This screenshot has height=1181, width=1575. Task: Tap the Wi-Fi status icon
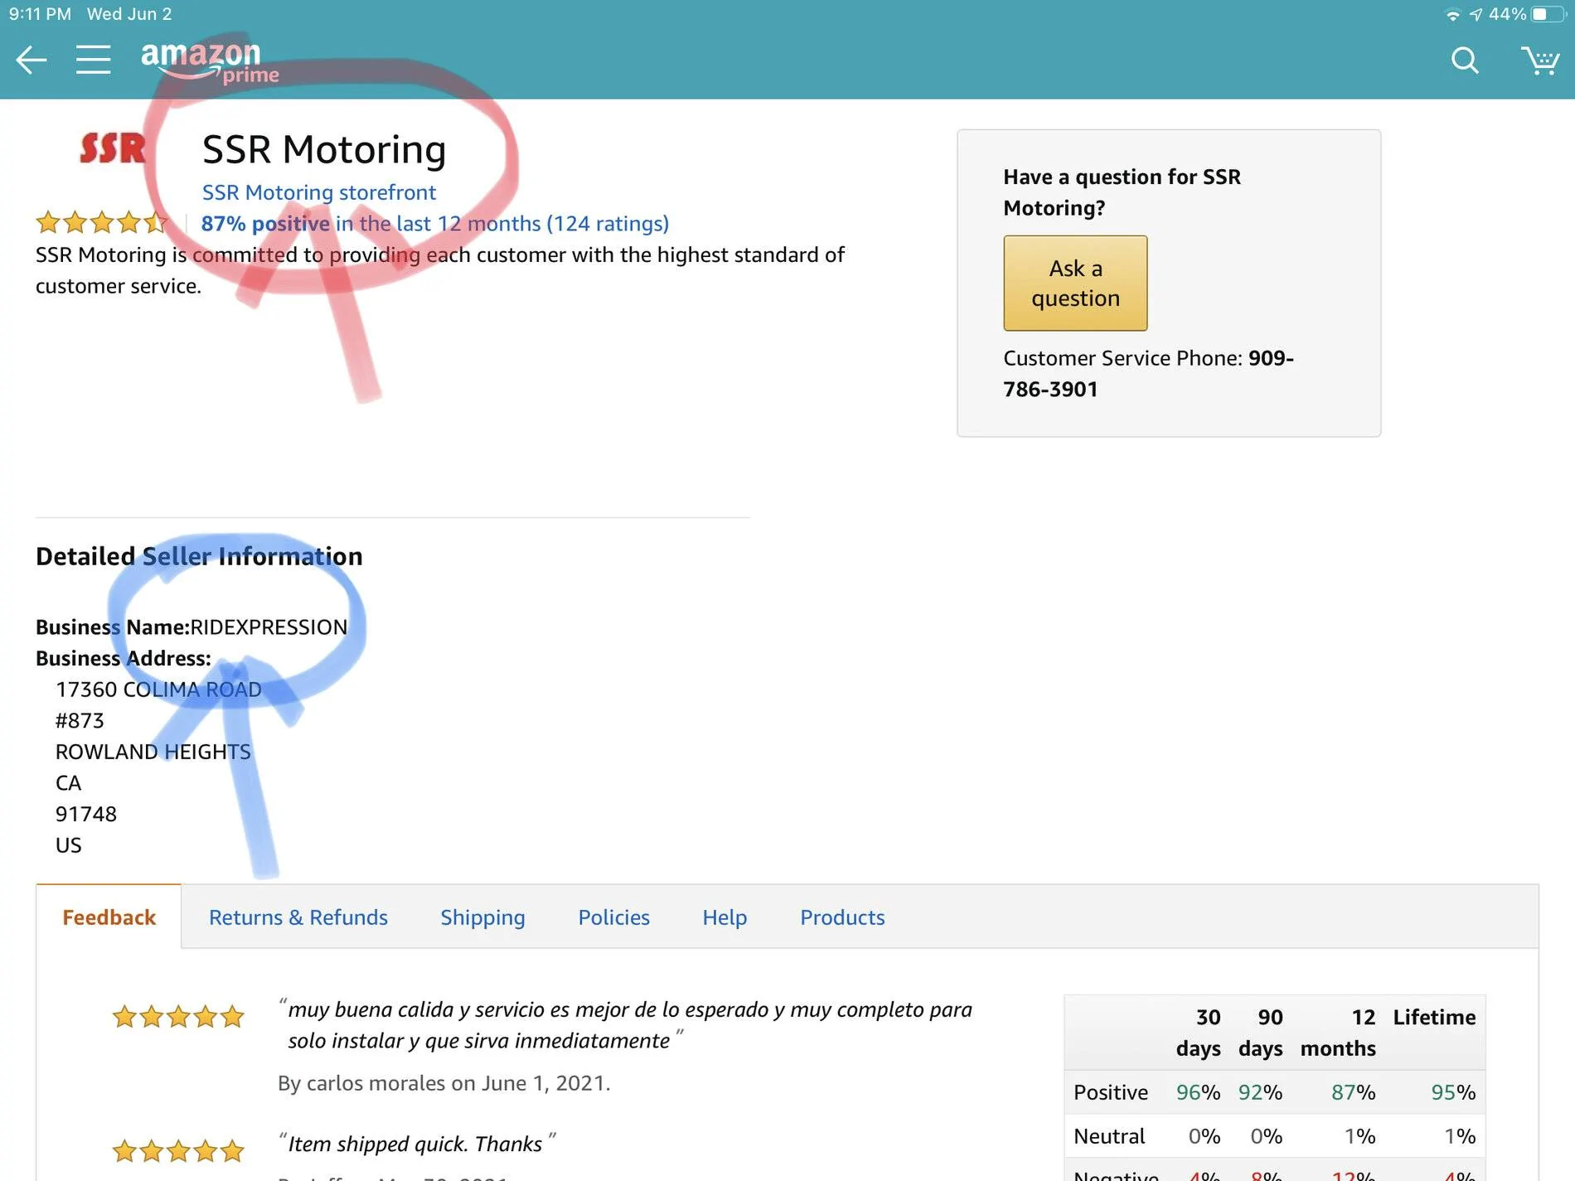point(1452,15)
